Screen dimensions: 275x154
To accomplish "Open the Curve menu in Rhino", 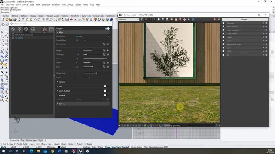I will coord(18,5).
